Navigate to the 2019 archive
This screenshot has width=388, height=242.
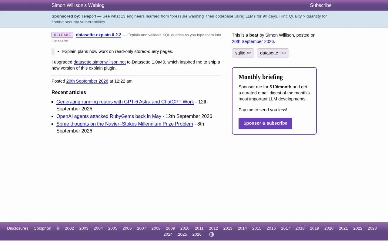click(314, 228)
